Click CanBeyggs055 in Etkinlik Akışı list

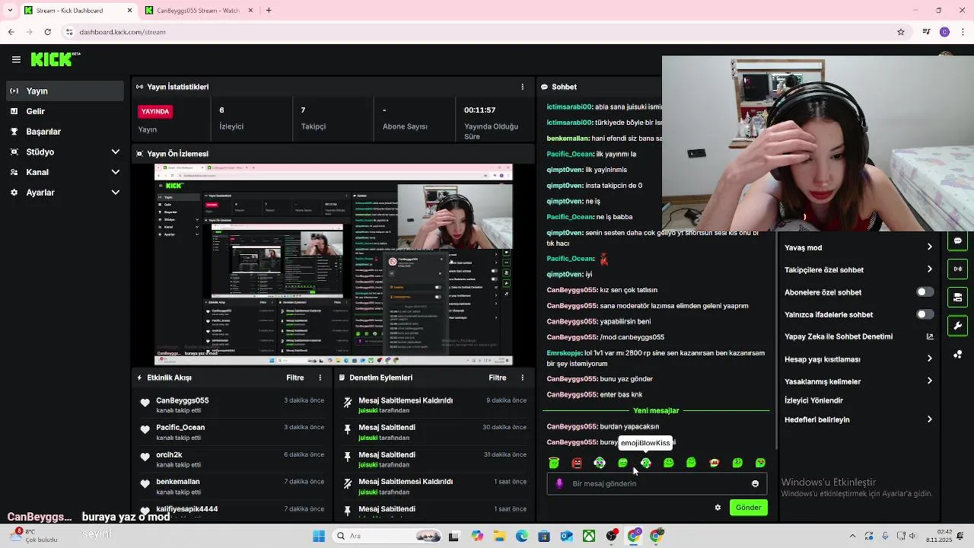(x=183, y=400)
